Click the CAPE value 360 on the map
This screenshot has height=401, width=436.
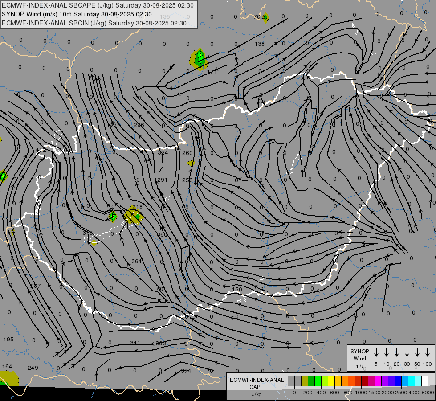click(x=162, y=235)
